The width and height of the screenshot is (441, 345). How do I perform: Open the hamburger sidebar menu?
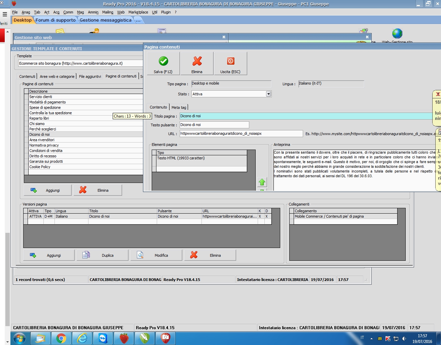5,14
